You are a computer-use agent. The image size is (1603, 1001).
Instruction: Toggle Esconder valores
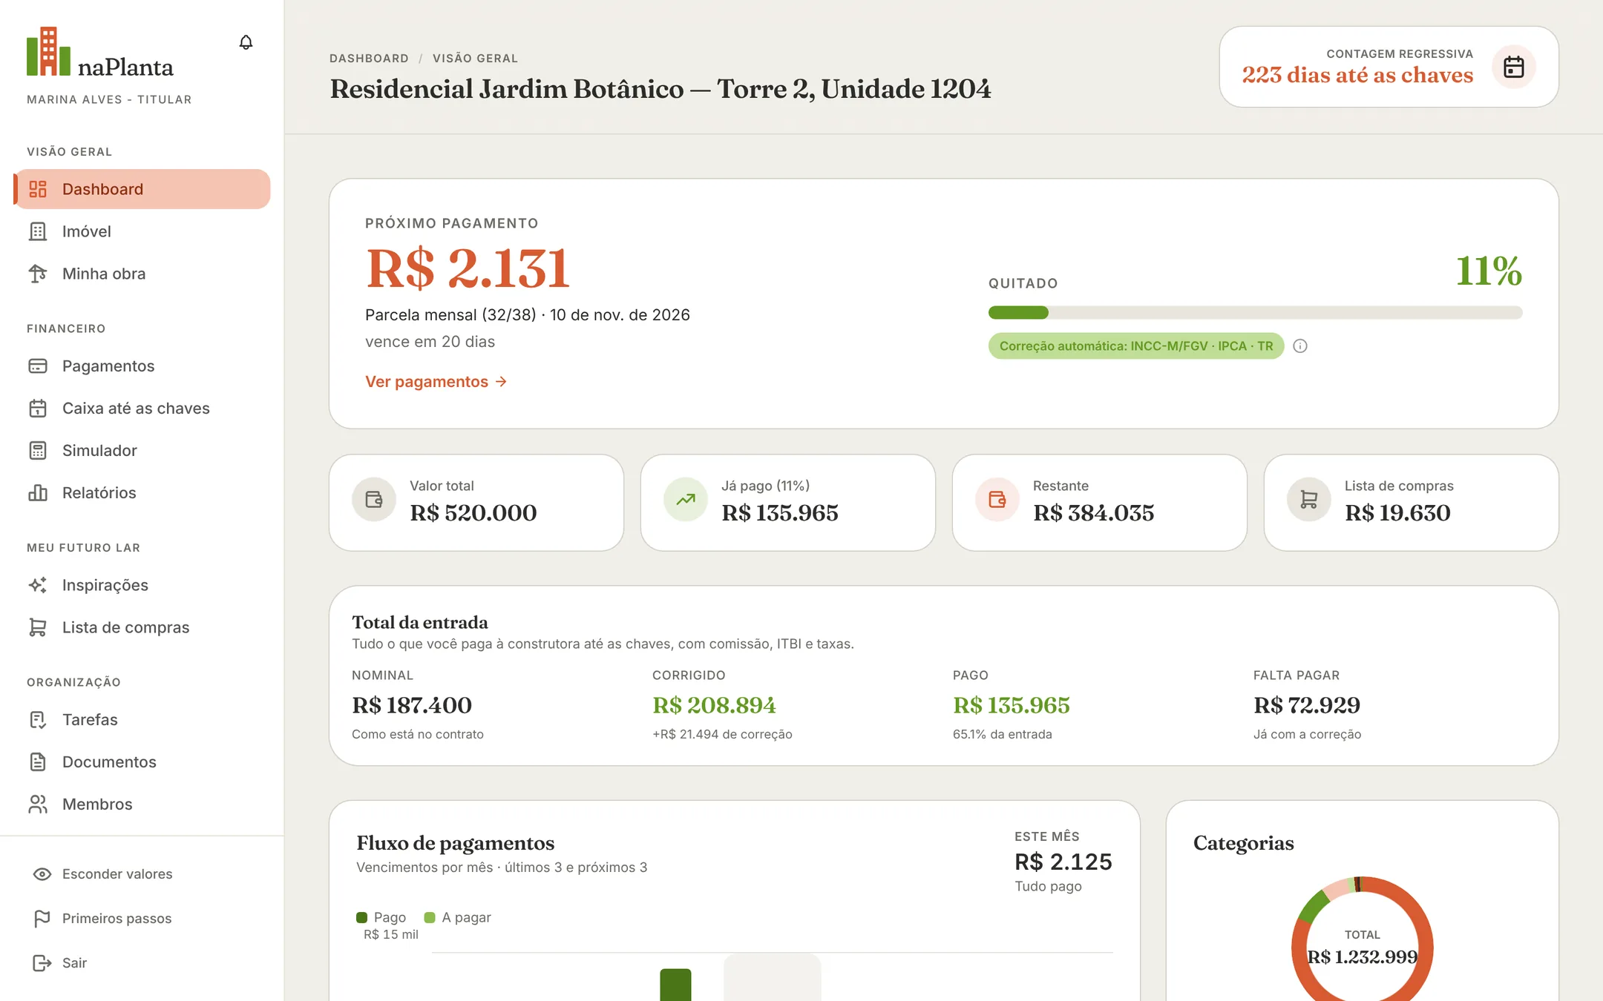point(102,874)
